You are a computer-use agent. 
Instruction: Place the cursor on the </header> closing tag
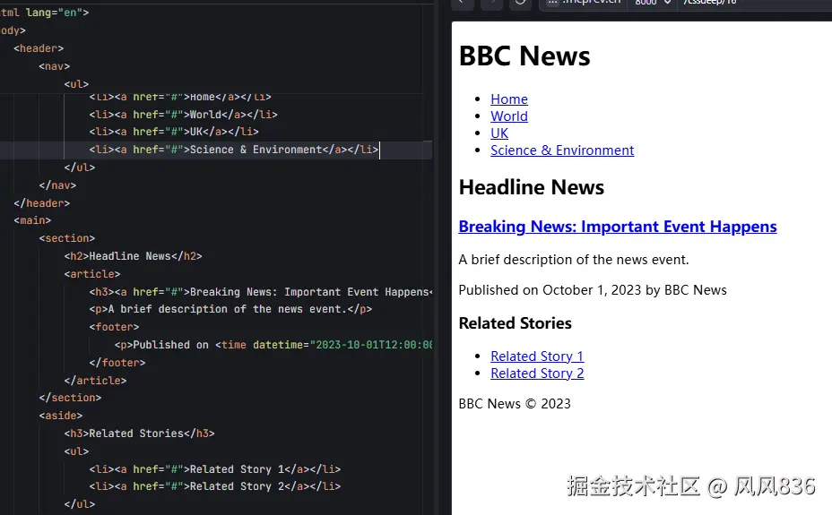click(42, 203)
